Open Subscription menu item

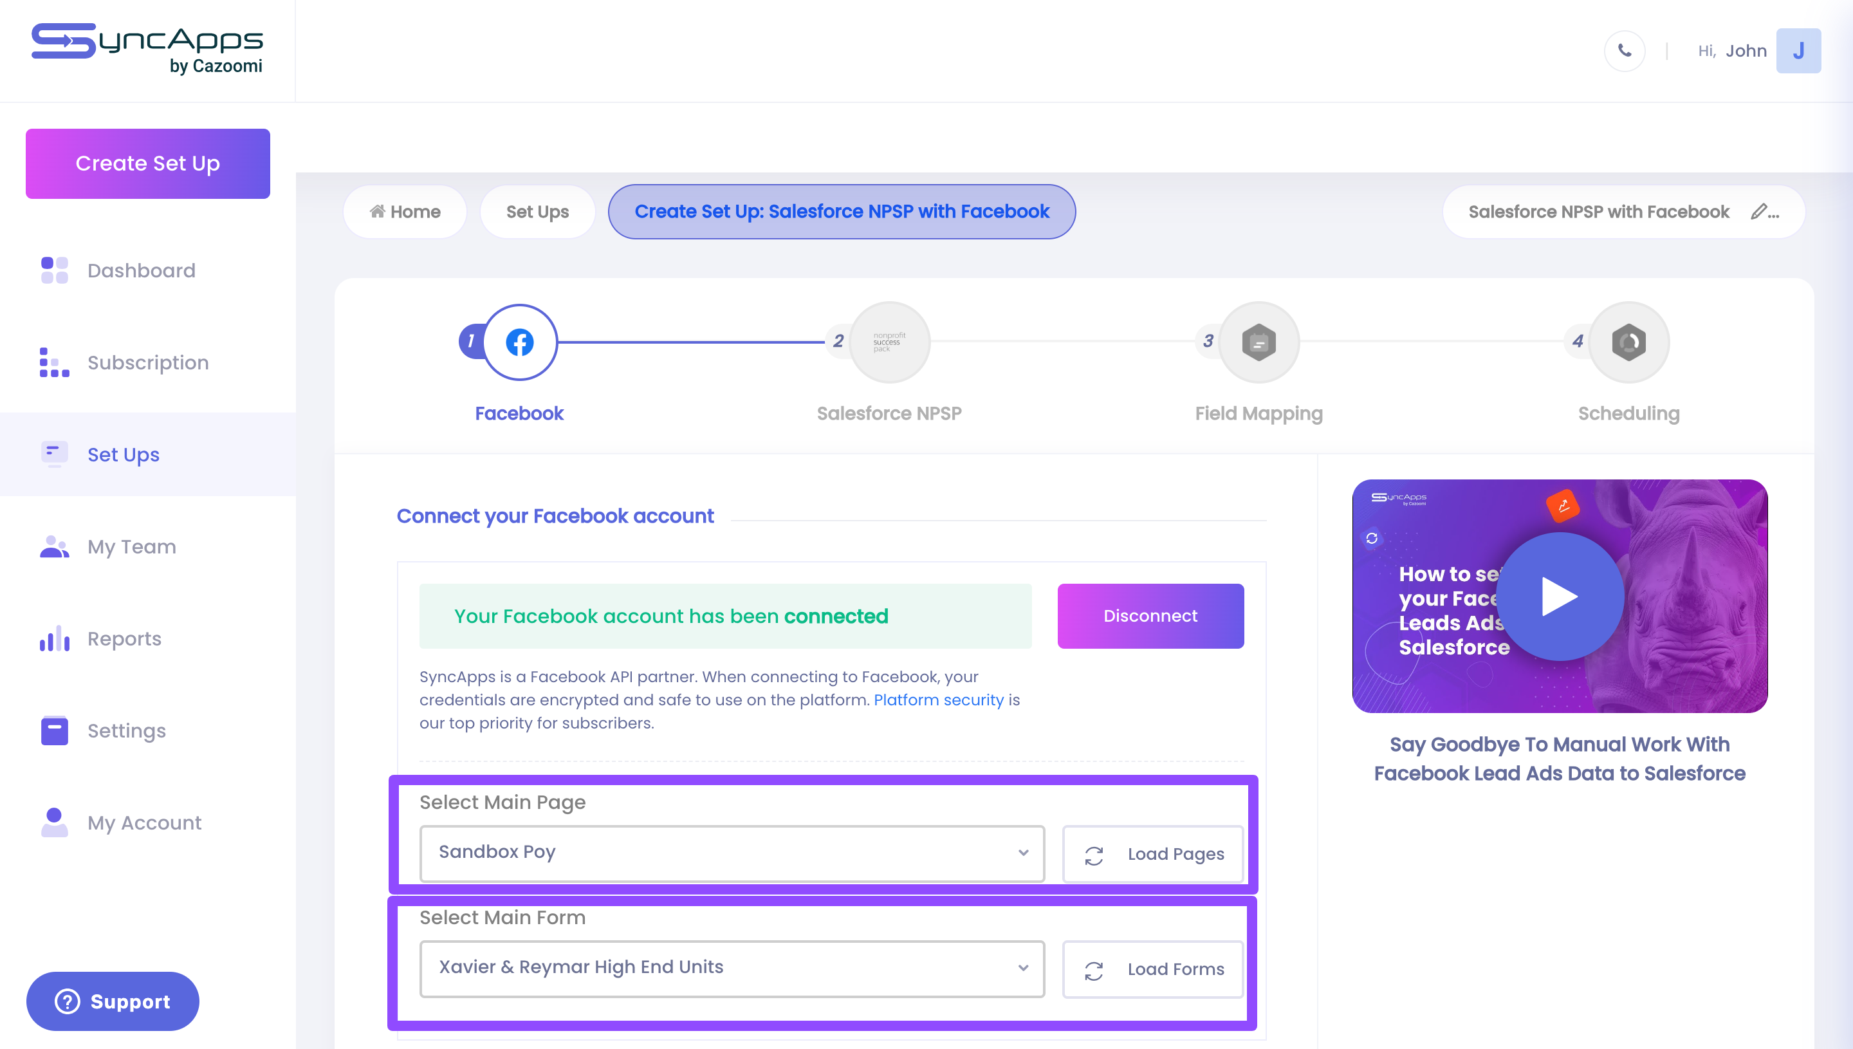[147, 362]
